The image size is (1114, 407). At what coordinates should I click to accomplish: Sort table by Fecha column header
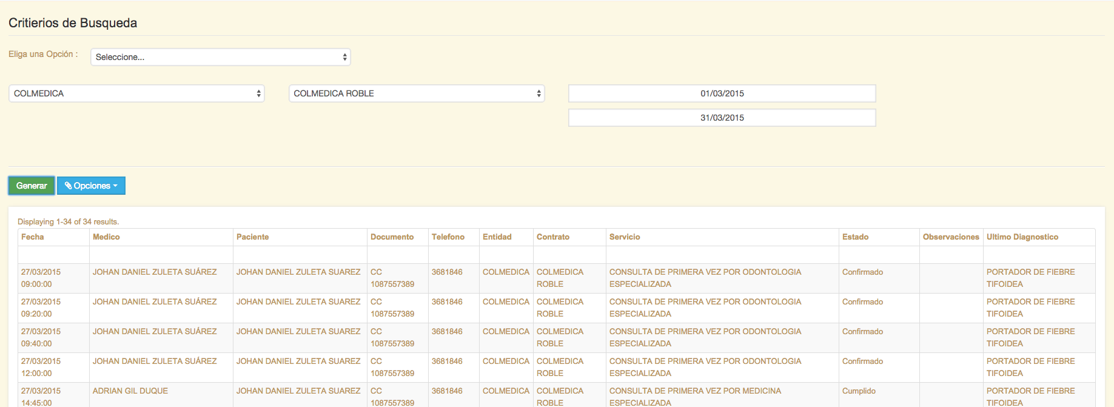[x=33, y=237]
